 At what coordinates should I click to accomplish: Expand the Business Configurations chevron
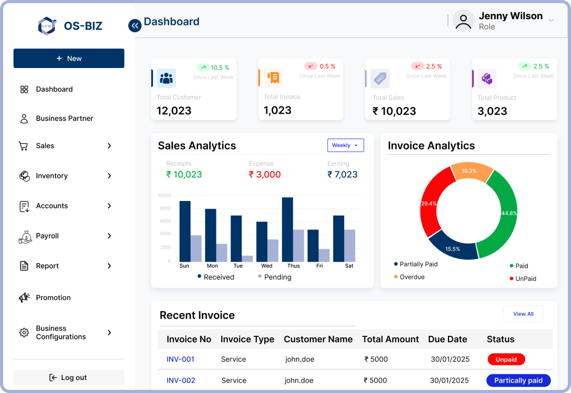point(109,332)
